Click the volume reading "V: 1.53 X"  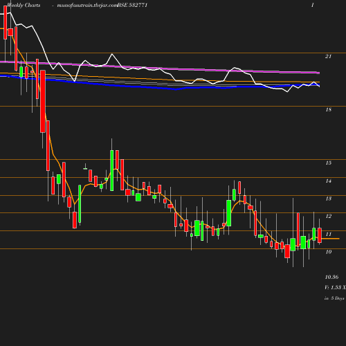click(x=335, y=287)
